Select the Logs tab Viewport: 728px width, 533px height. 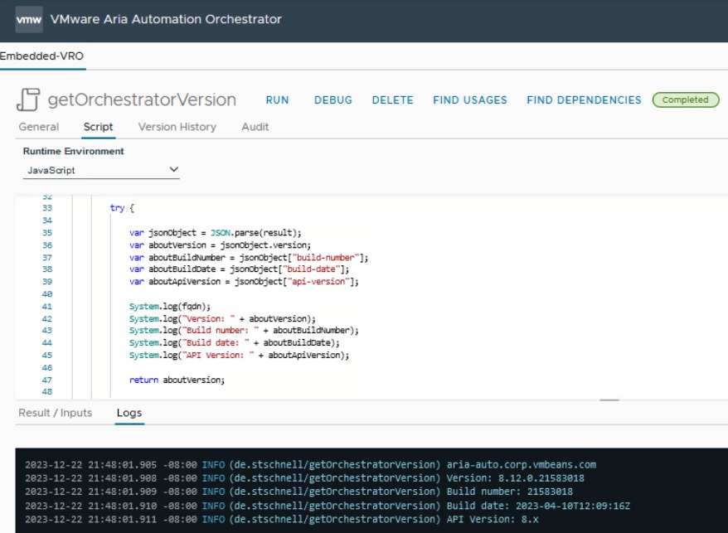pos(129,413)
